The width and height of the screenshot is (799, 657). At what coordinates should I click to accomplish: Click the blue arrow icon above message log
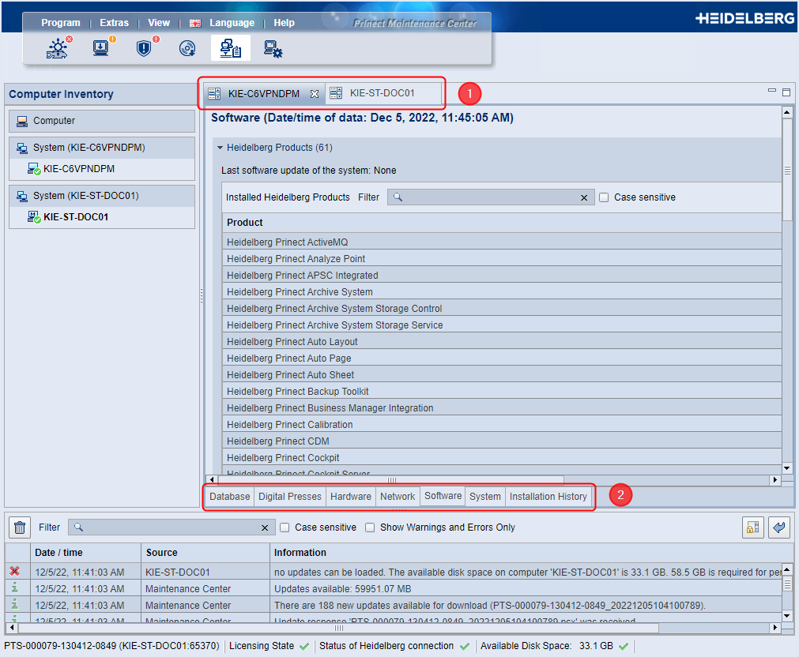coord(779,527)
